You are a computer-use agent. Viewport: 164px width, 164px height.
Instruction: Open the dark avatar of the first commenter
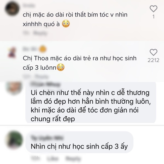[x=12, y=9]
